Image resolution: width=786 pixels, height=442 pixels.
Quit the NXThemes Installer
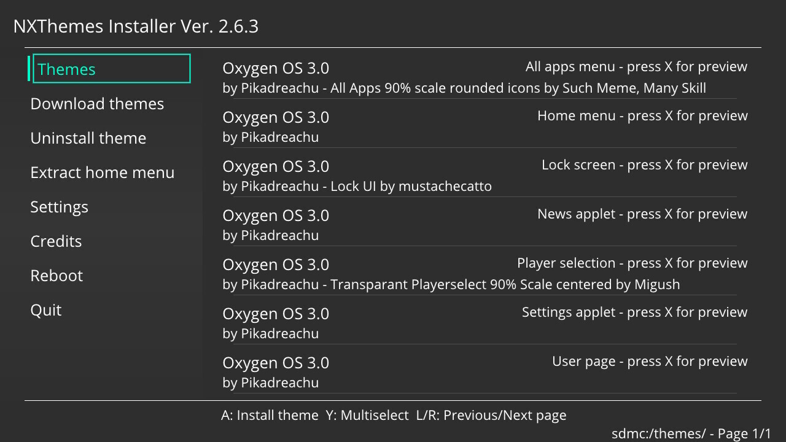pos(46,310)
